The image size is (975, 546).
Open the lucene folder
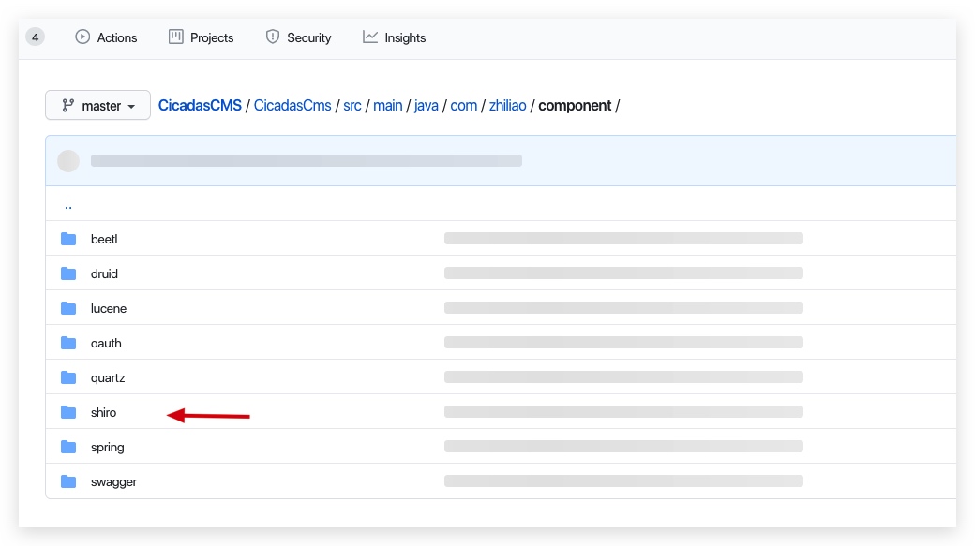click(108, 309)
